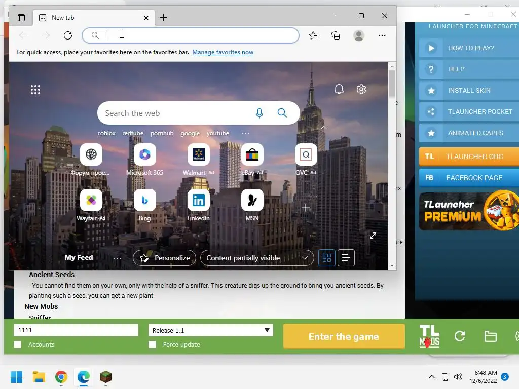Enable the Force update checkbox
This screenshot has width=519, height=389.
point(152,344)
